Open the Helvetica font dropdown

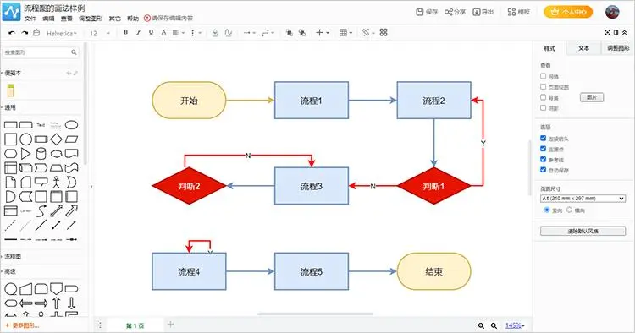62,34
